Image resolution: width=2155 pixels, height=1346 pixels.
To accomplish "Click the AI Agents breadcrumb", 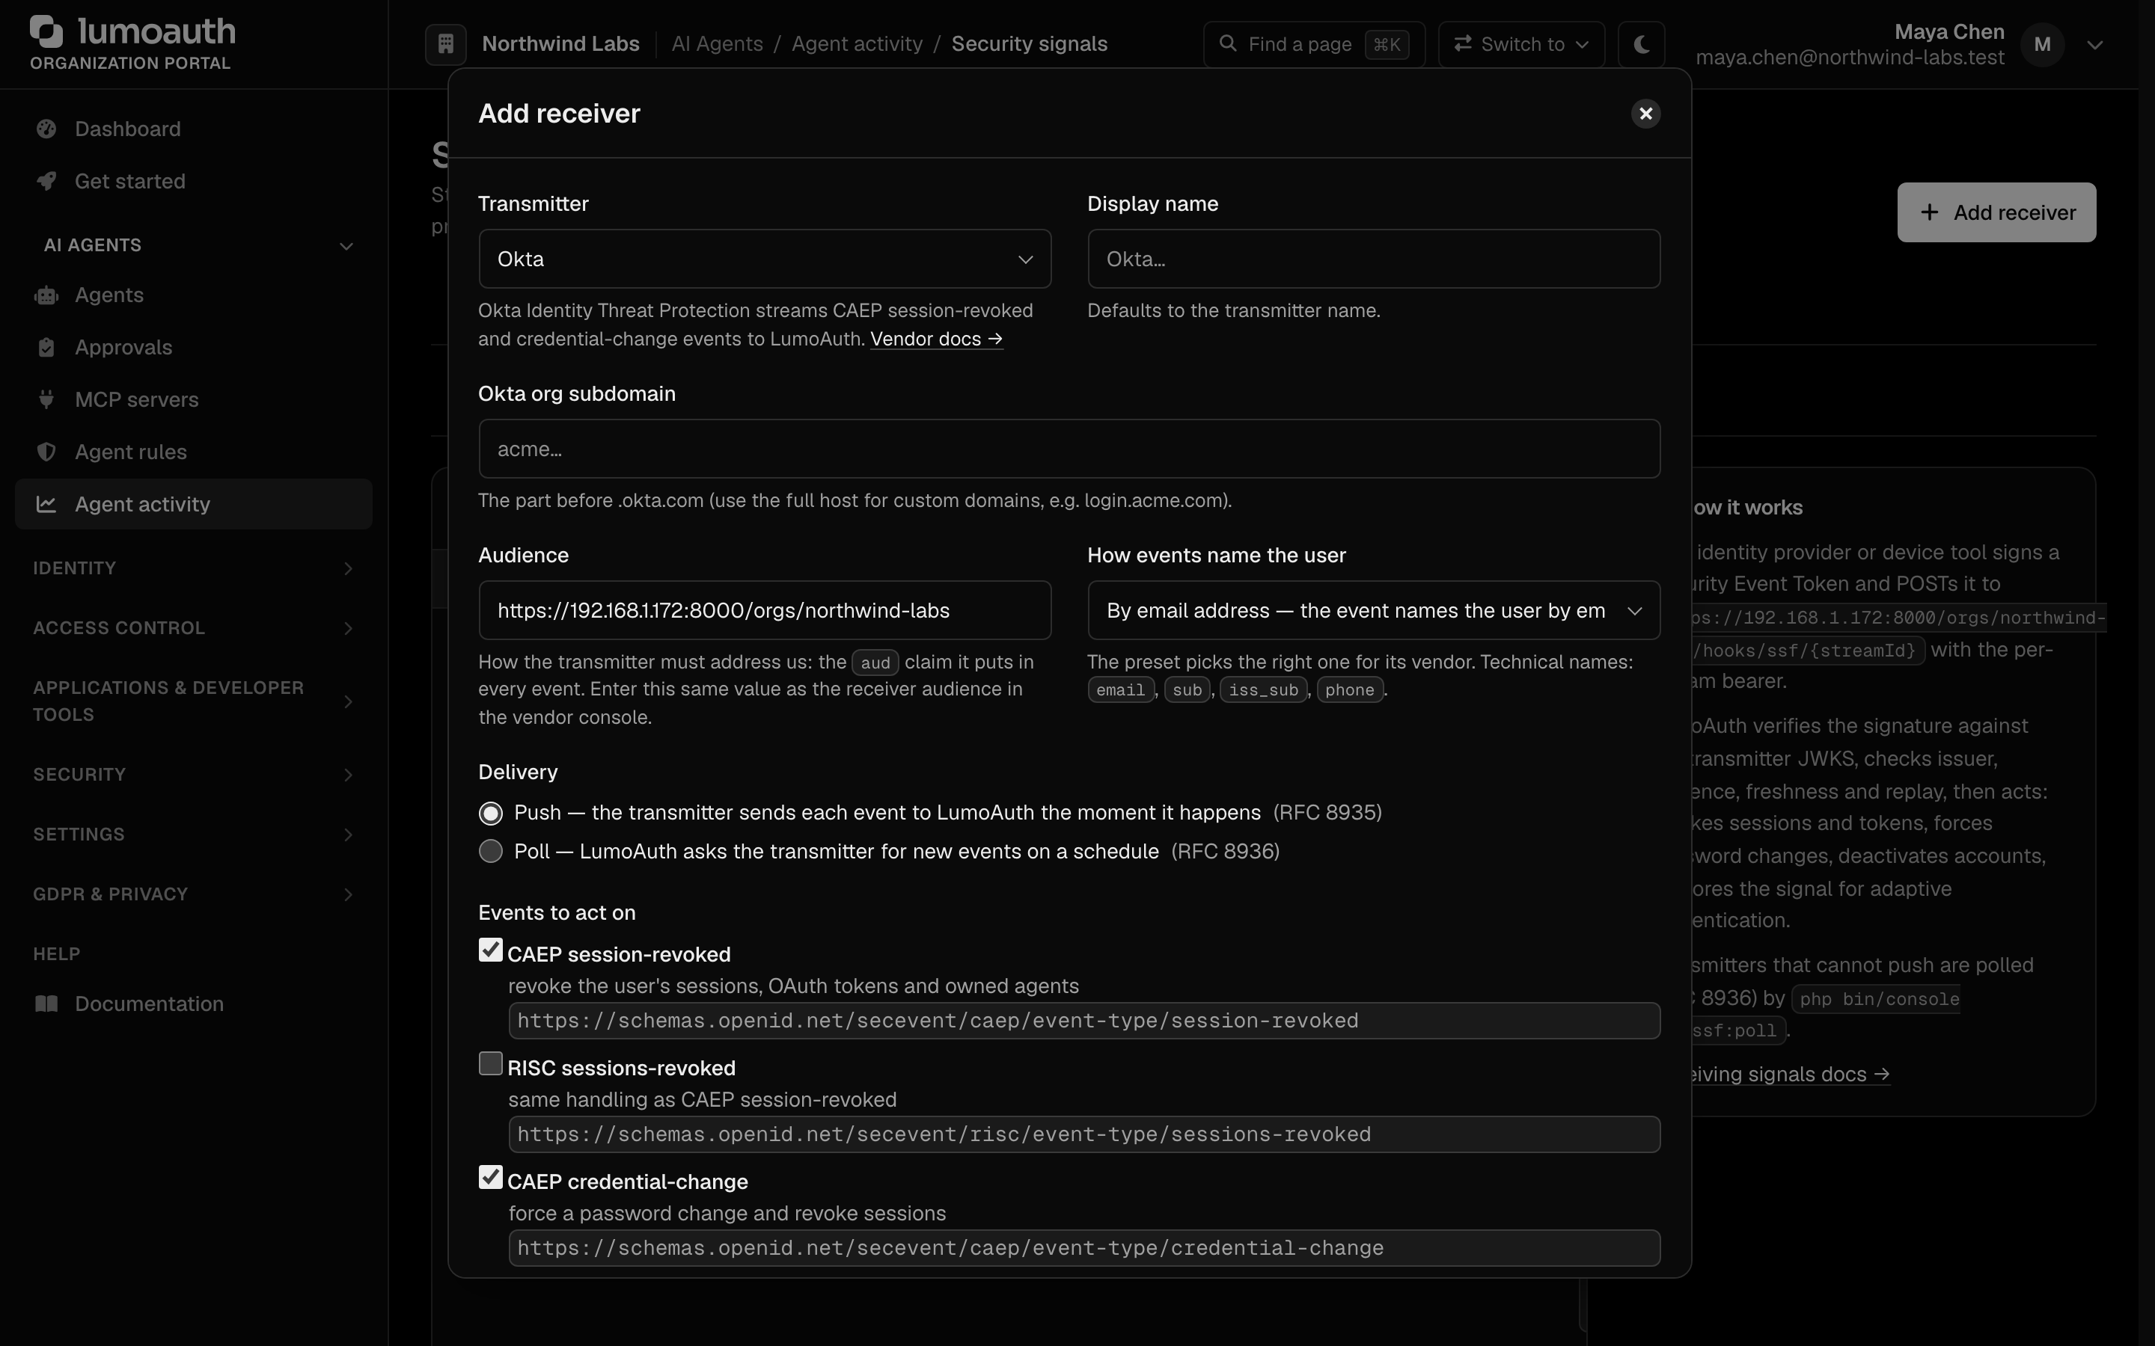I will pyautogui.click(x=717, y=43).
